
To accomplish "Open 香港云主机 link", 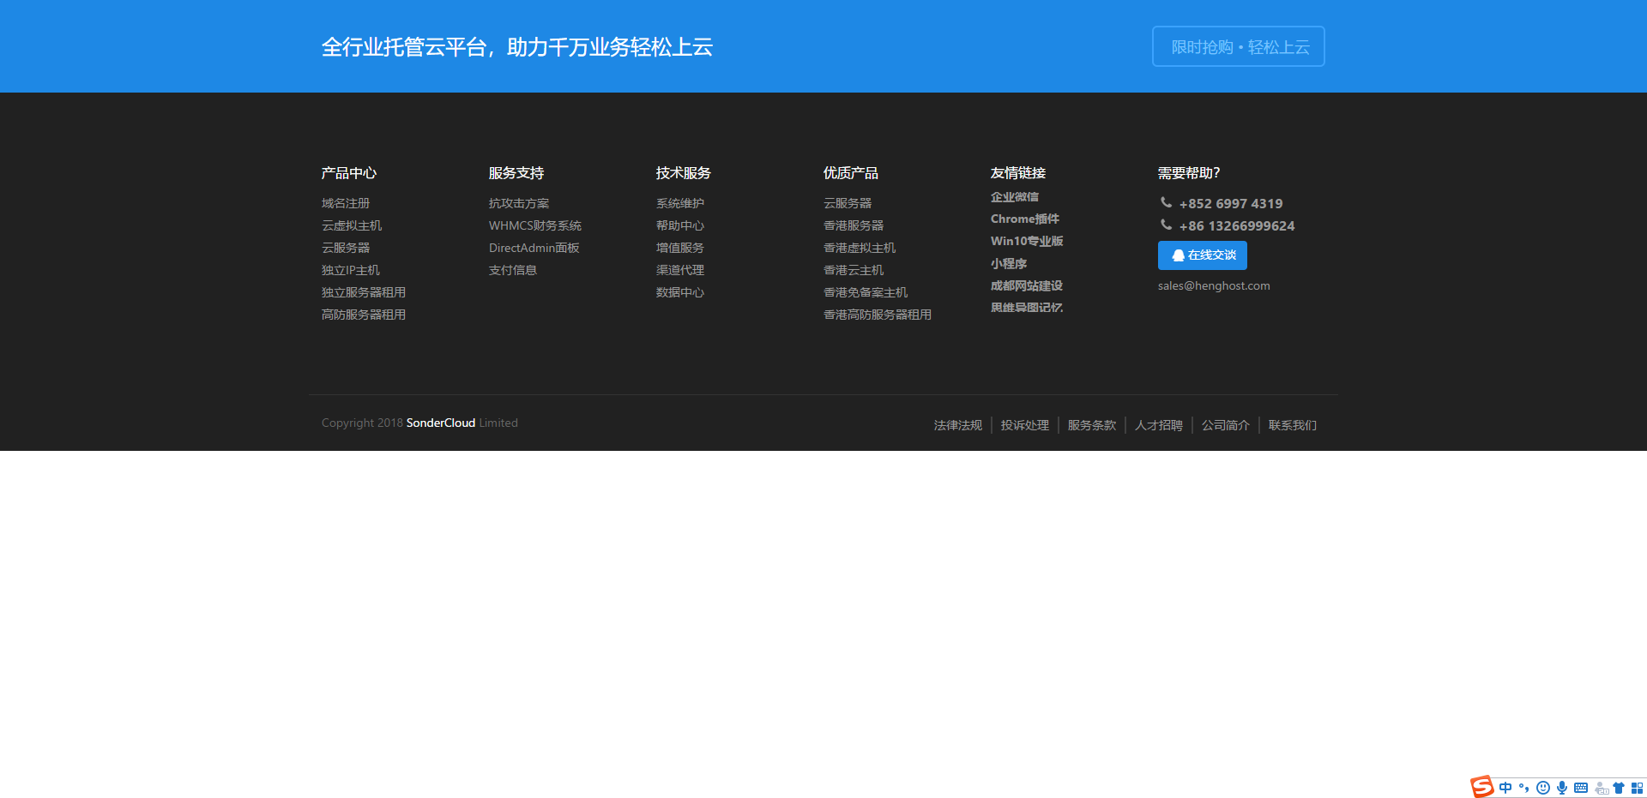I will 854,270.
